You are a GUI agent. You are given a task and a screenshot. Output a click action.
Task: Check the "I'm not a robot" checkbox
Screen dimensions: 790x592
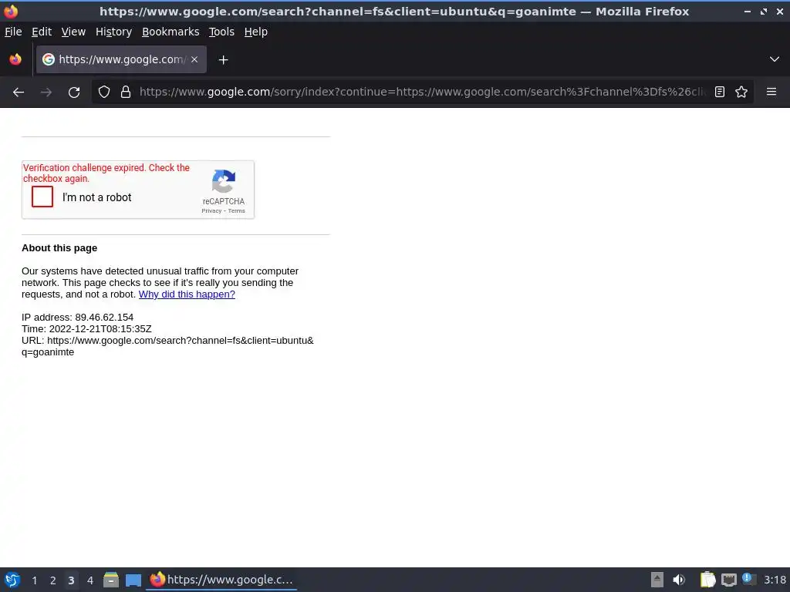point(42,197)
